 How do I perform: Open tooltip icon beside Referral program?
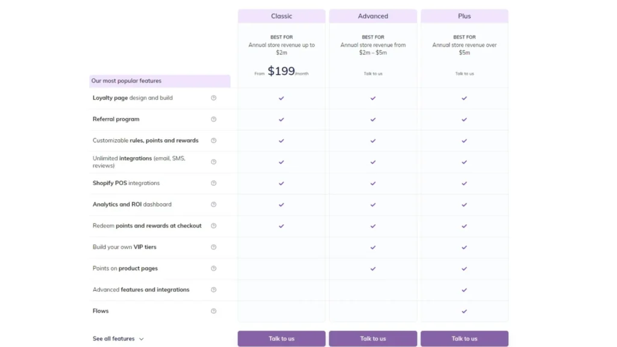[213, 119]
